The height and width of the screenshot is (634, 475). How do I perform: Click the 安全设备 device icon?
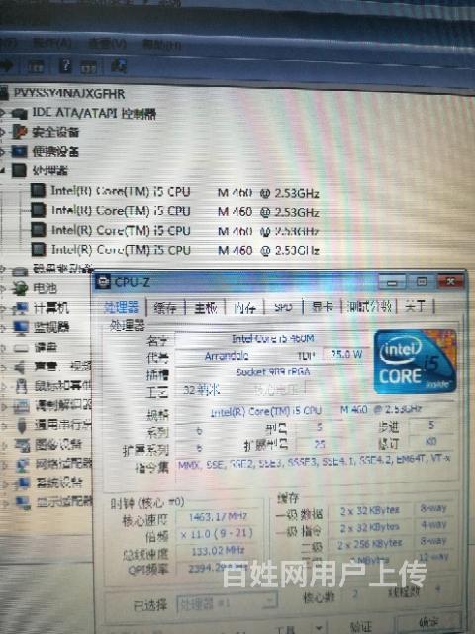[x=19, y=132]
